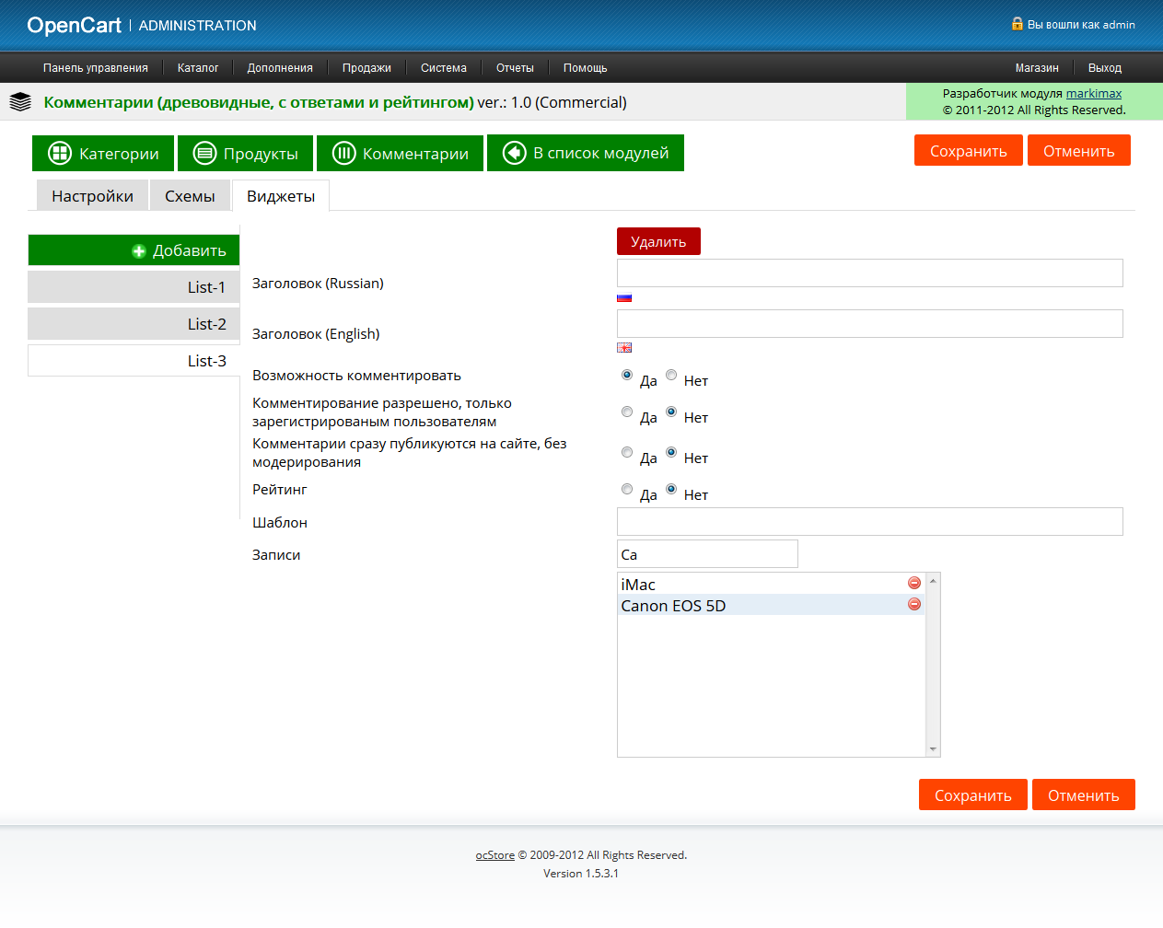This screenshot has width=1163, height=928.
Task: Choose Нет for registered users only
Action: [671, 412]
